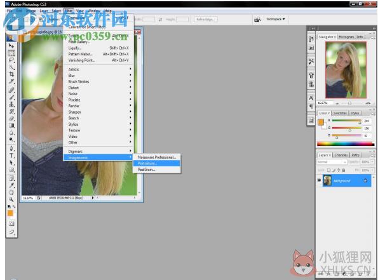The image size is (378, 280).
Task: Click the Refine Edge button
Action: [x=206, y=19]
